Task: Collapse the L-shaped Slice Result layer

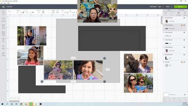Action: [x=164, y=55]
